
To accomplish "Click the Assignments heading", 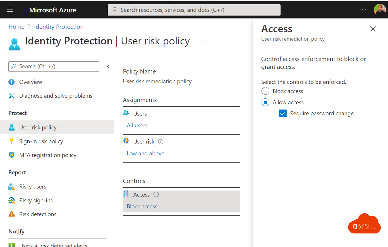I will point(140,100).
